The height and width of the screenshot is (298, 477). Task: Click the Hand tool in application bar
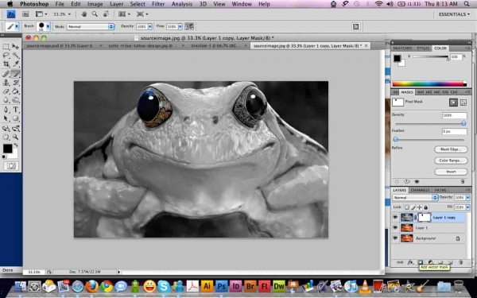pos(84,14)
